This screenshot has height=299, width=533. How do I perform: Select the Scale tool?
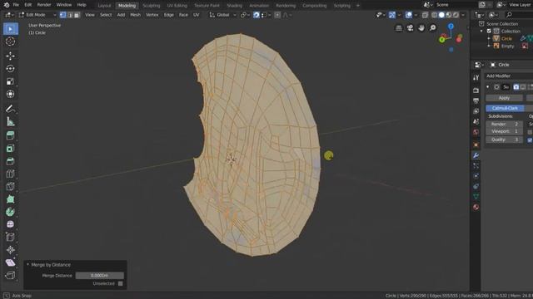point(10,81)
